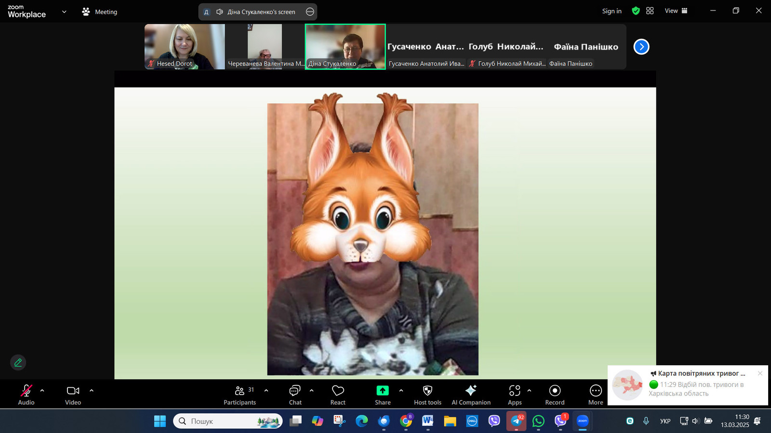
Task: Open the Dell app from the taskbar
Action: pyautogui.click(x=472, y=421)
